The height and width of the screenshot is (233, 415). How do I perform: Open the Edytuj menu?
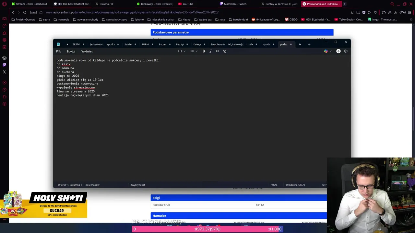click(x=71, y=51)
